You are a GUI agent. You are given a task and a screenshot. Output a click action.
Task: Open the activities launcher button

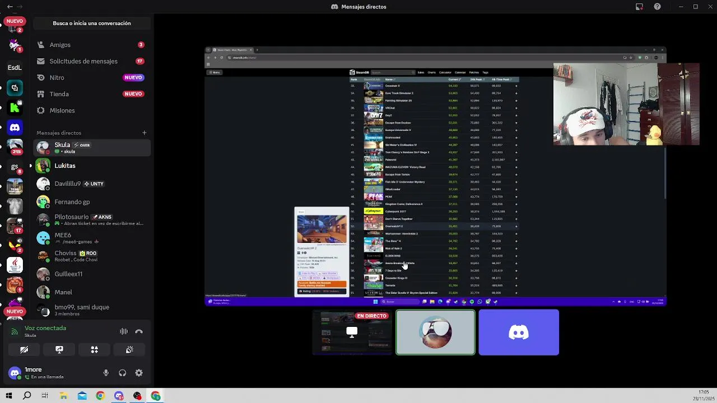(x=95, y=350)
